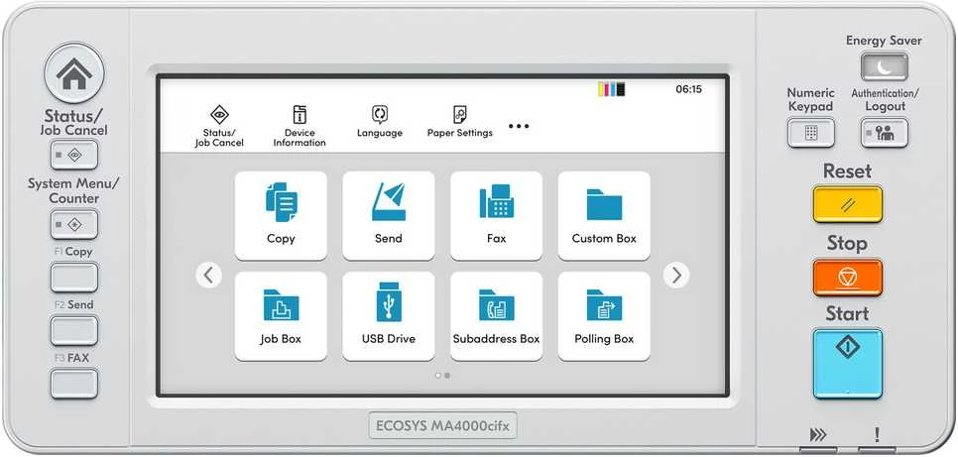Image resolution: width=958 pixels, height=457 pixels.
Task: Open the Polling Box tile
Action: (604, 316)
